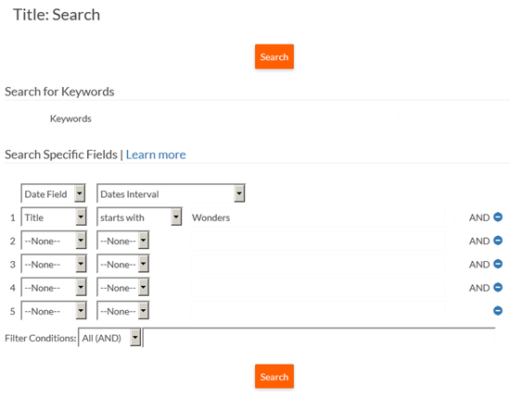Screen dimensions: 510x397
Task: Focus the Keywords input field
Action: pyautogui.click(x=246, y=118)
